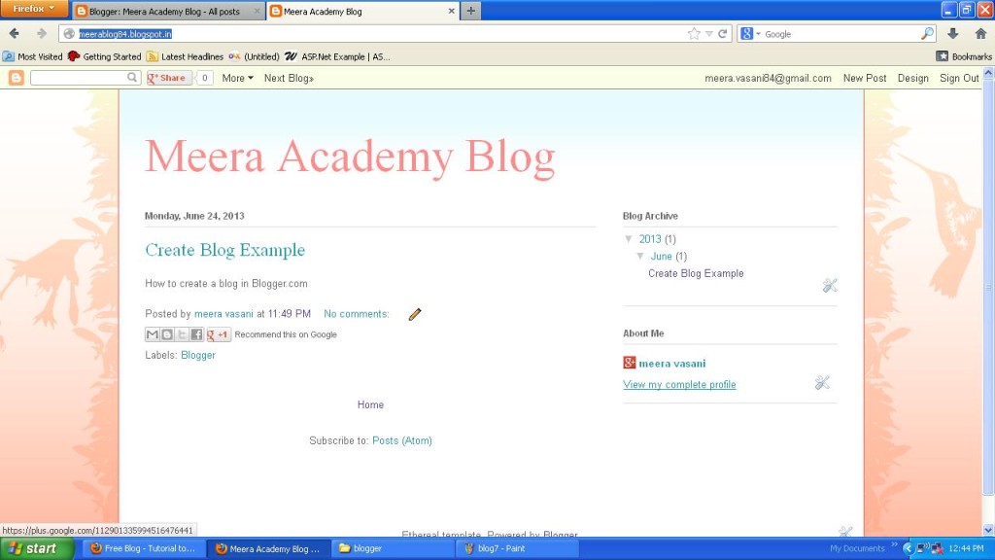Email this post via the envelope icon
This screenshot has height=560, width=995.
pos(153,333)
